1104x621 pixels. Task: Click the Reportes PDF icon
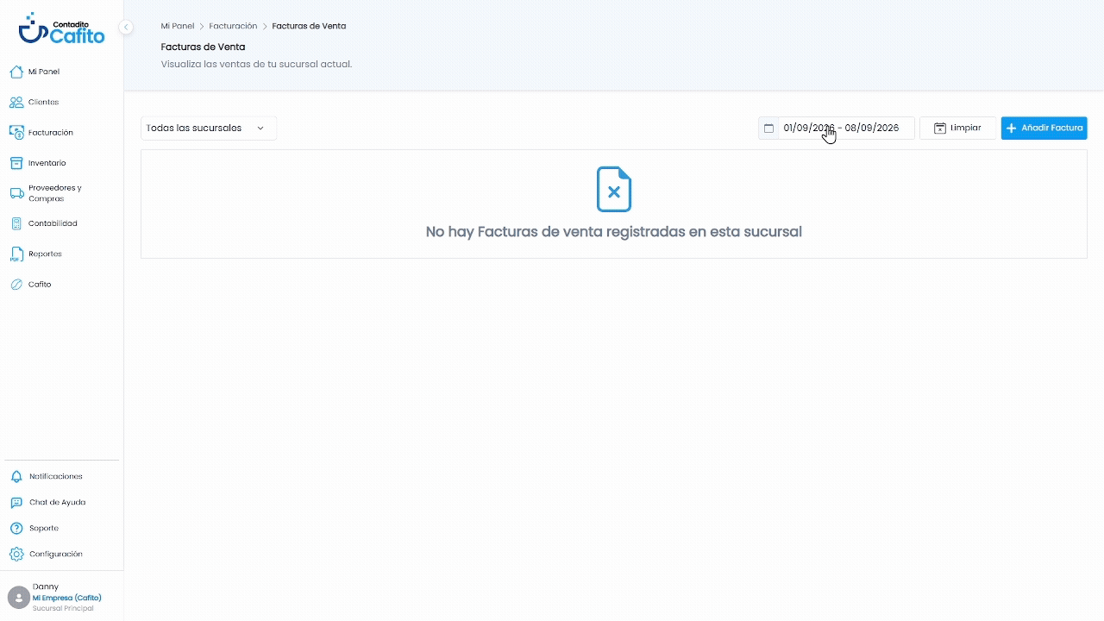pos(16,254)
